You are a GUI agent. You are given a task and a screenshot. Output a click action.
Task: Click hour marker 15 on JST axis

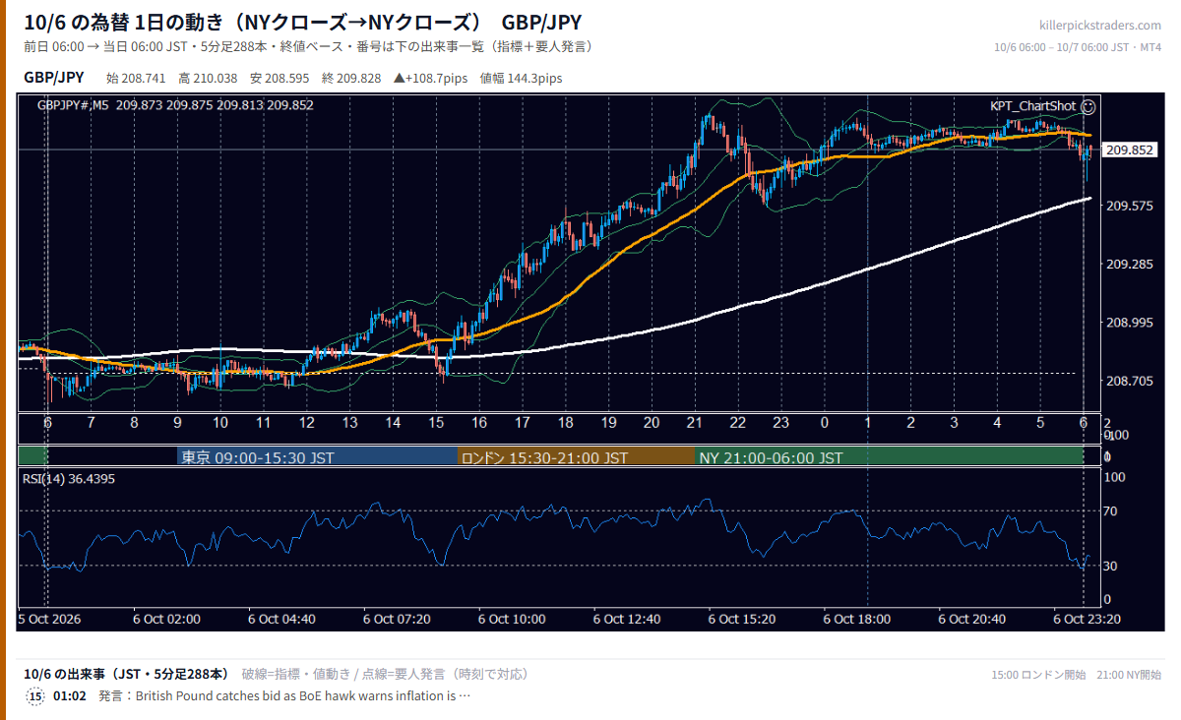click(436, 422)
